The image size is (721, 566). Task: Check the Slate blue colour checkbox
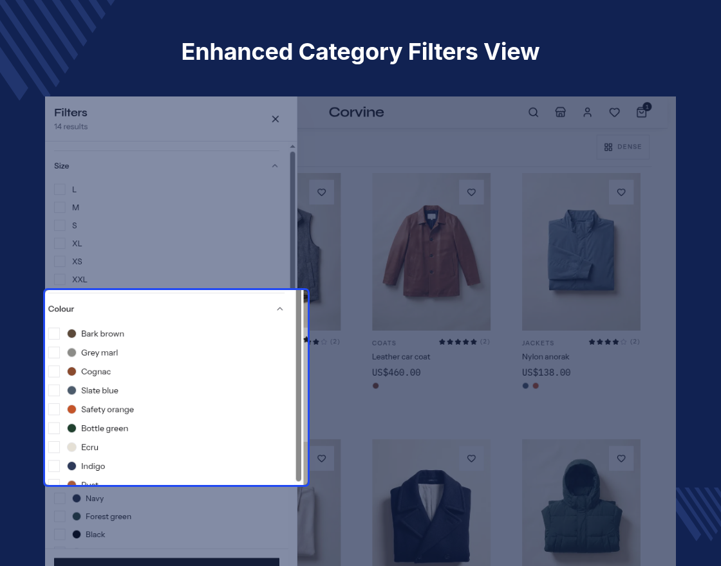pyautogui.click(x=54, y=390)
